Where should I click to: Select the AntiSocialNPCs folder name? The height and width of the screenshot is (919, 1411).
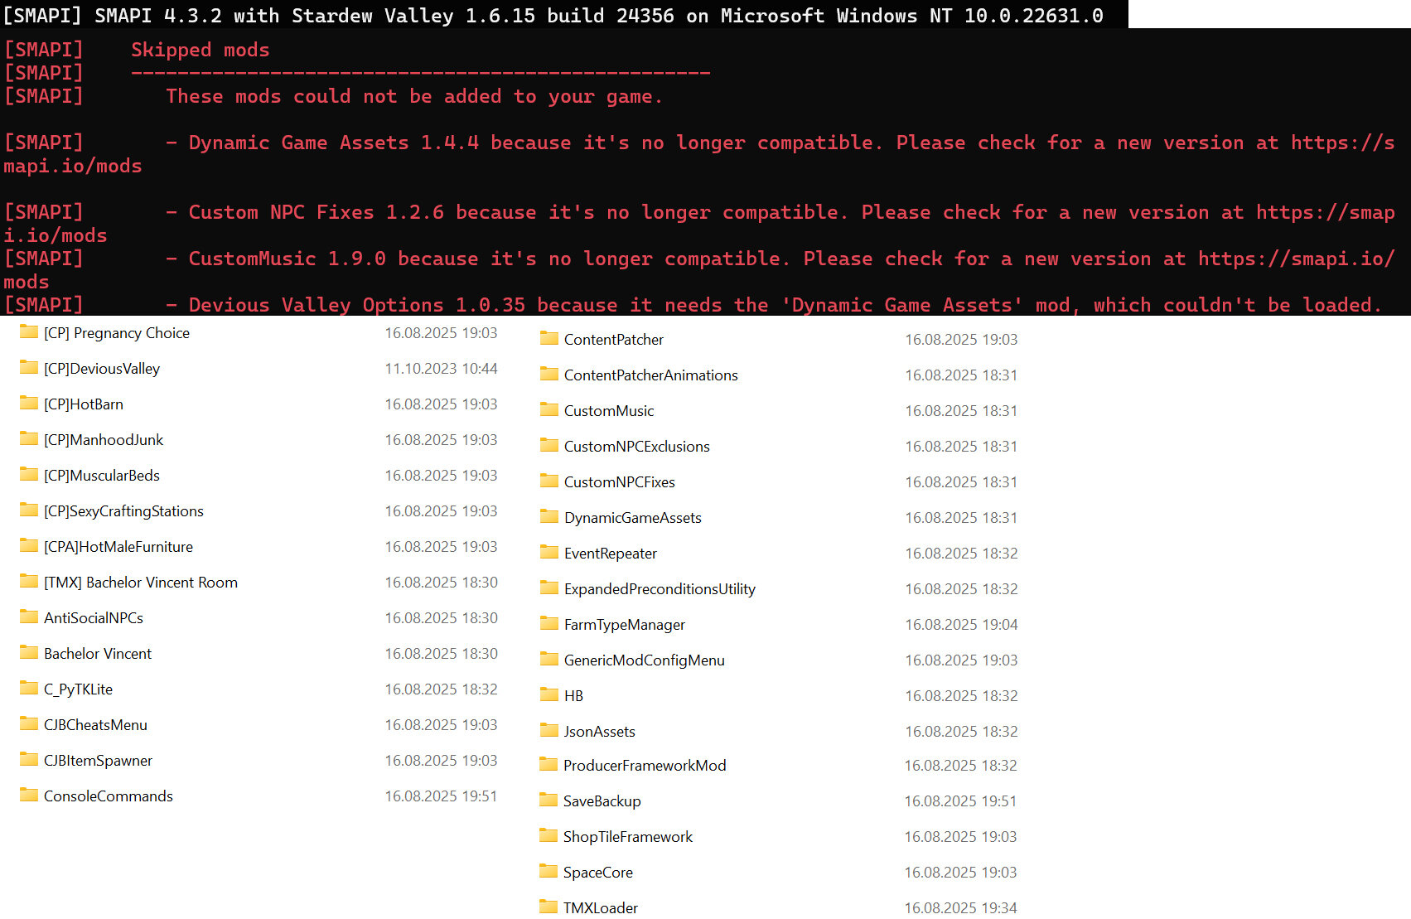coord(94,618)
